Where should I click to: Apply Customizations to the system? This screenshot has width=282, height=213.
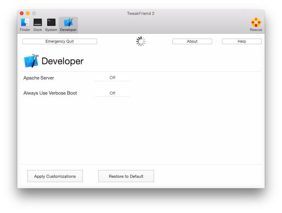coord(55,176)
